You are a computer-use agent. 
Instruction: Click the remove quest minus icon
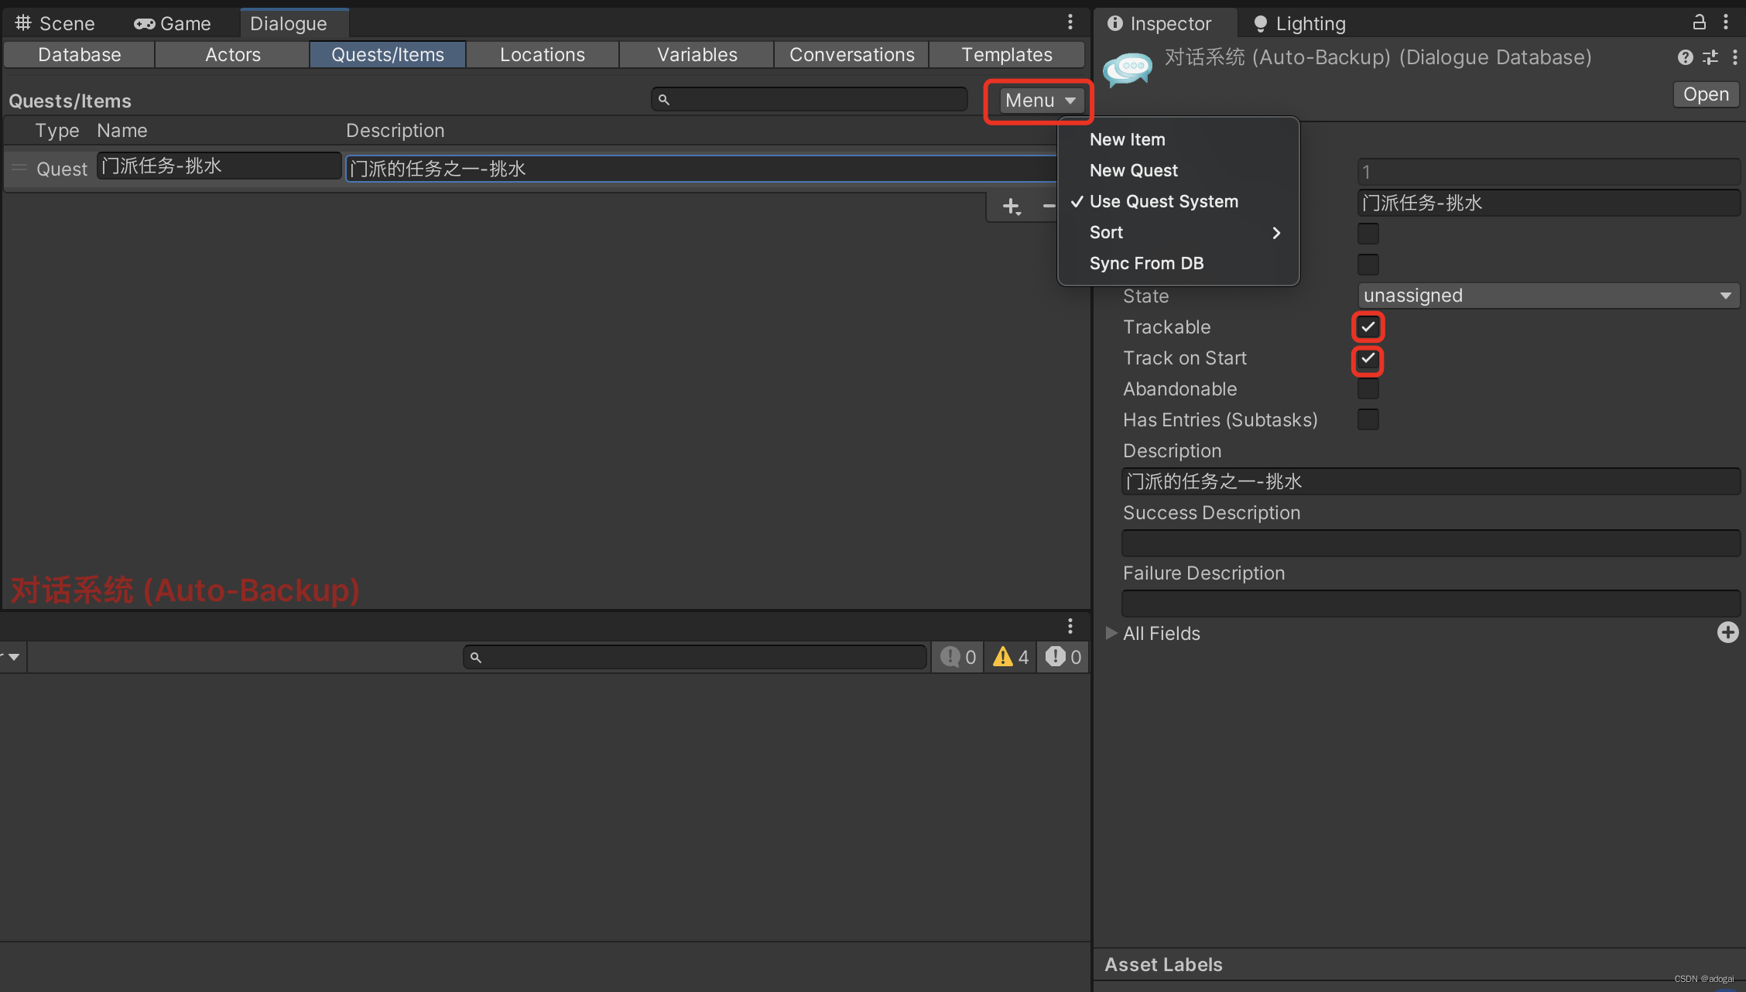click(x=1048, y=206)
